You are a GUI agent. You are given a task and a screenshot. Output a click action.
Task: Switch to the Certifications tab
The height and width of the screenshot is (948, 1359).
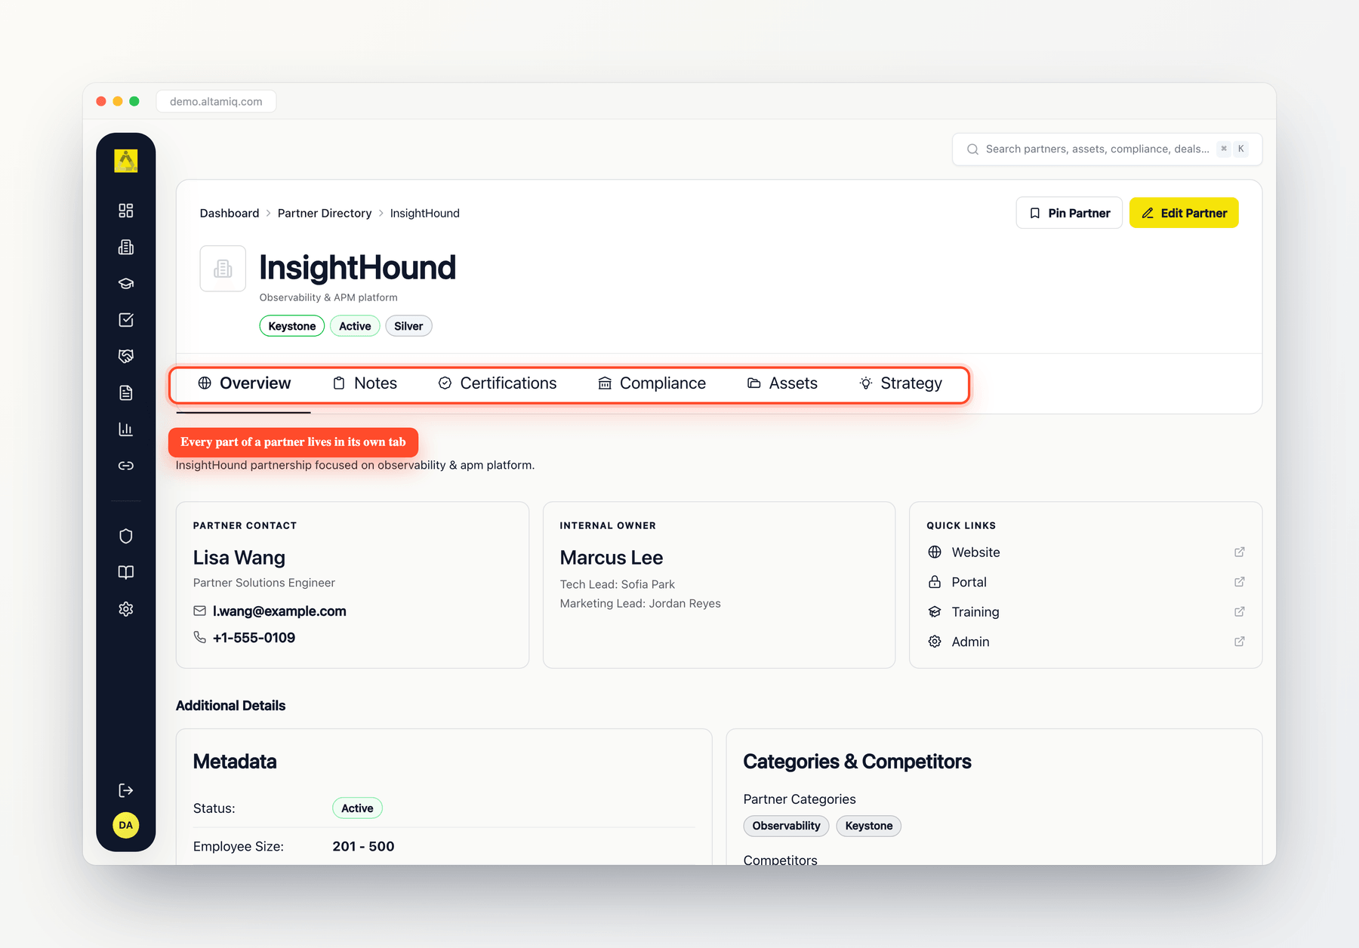498,383
